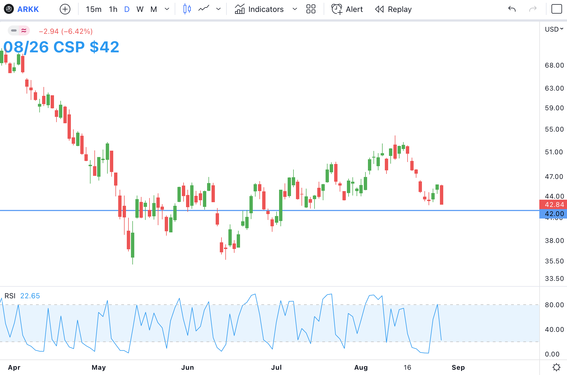Click the RSI indicator legend label
Viewport: 567px width, 375px height.
coord(10,296)
